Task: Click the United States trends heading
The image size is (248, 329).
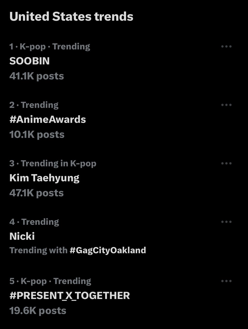Action: point(71,17)
